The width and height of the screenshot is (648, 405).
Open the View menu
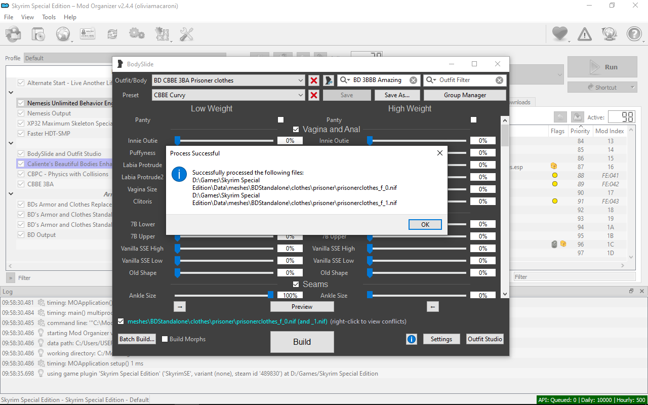[28, 17]
